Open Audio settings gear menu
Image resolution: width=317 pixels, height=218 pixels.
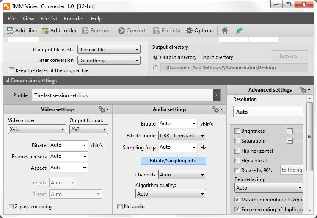click(217, 109)
